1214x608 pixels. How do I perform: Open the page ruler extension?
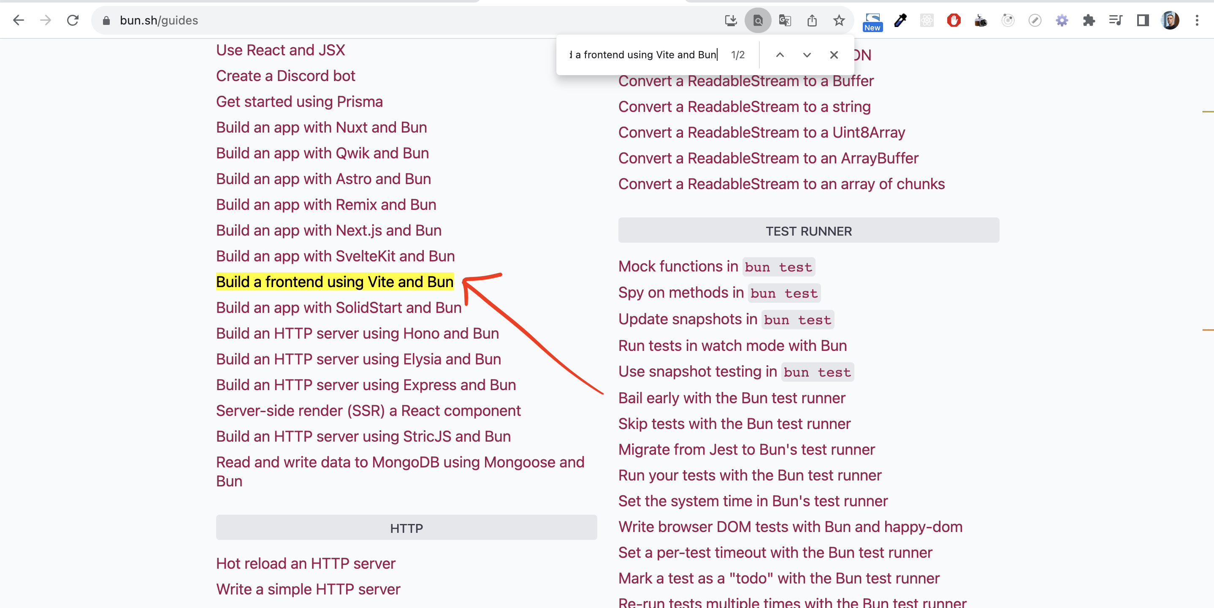point(1035,20)
